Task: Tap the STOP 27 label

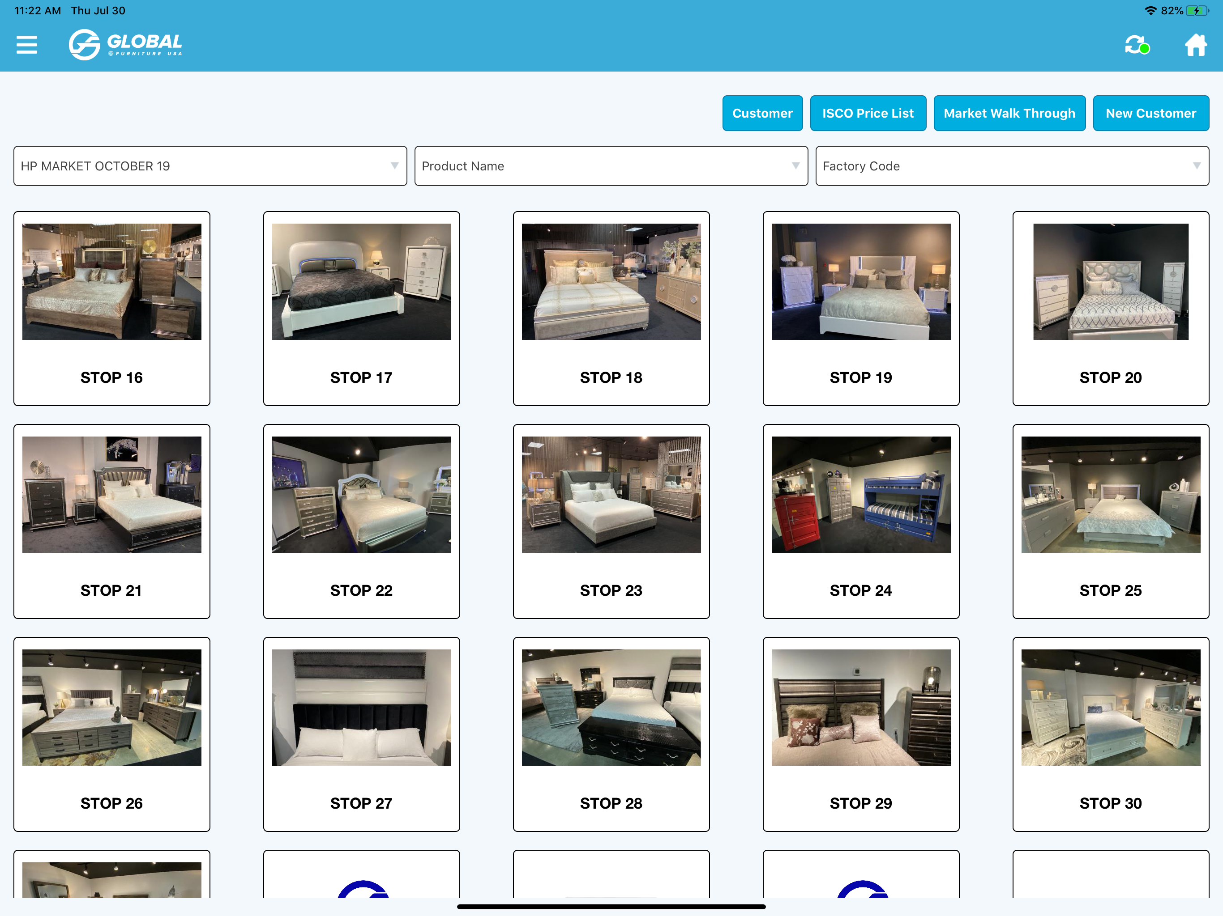Action: click(362, 803)
